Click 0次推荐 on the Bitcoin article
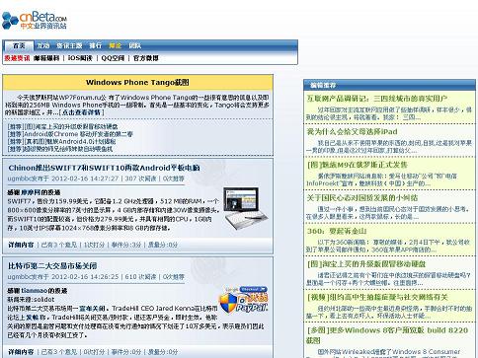 [x=174, y=277]
